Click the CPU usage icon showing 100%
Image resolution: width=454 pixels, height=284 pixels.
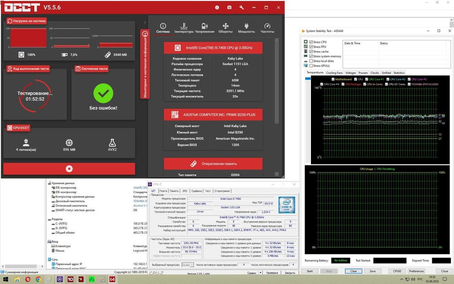[x=21, y=55]
